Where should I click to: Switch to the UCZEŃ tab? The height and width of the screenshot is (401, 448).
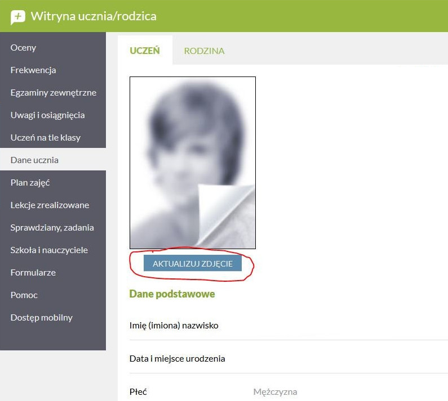coord(145,51)
